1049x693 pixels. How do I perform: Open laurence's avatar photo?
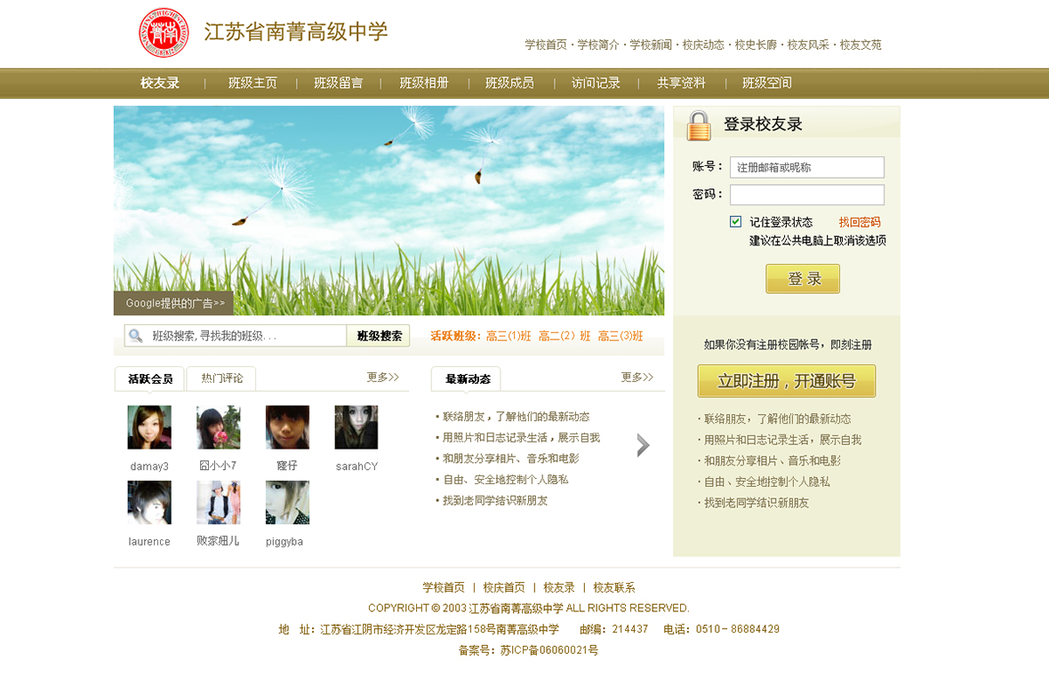coord(149,503)
